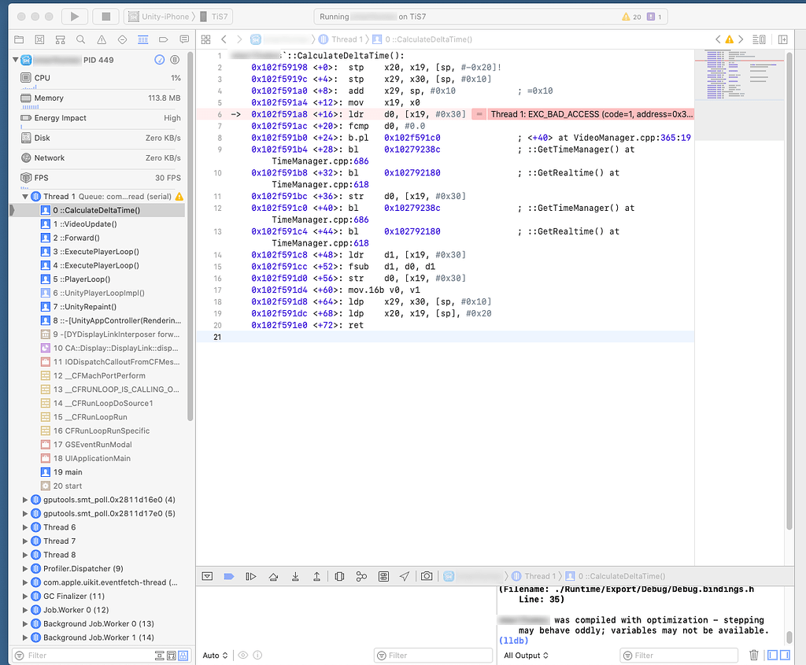Open the Issue navigator warning icon

pos(102,39)
